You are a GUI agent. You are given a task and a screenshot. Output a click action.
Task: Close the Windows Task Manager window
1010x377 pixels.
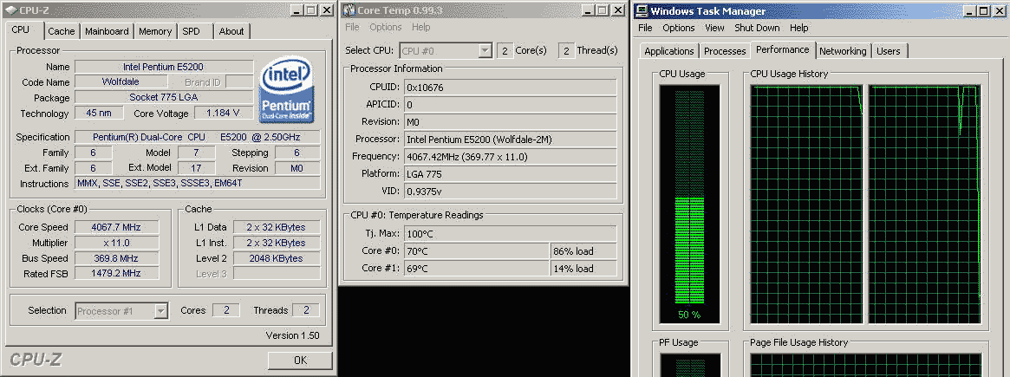pyautogui.click(x=1000, y=11)
